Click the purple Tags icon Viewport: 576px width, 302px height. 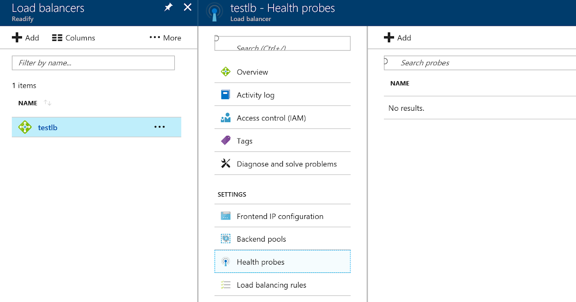click(226, 140)
